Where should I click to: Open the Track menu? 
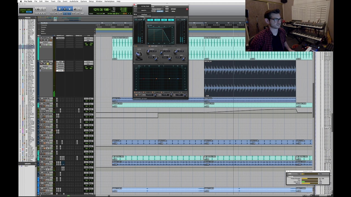click(x=53, y=1)
